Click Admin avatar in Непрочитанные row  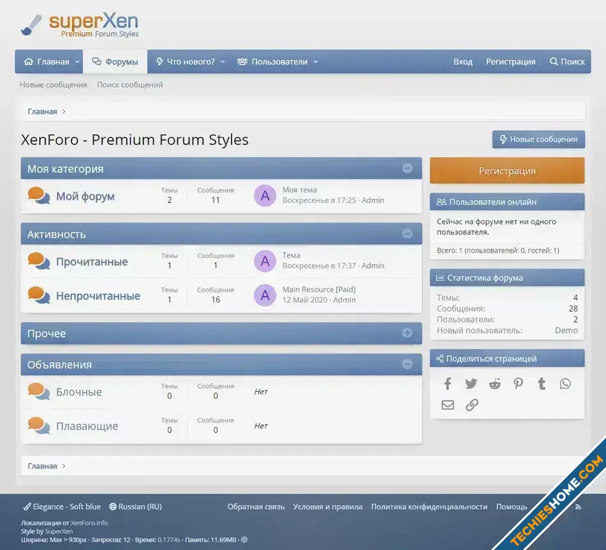(265, 295)
